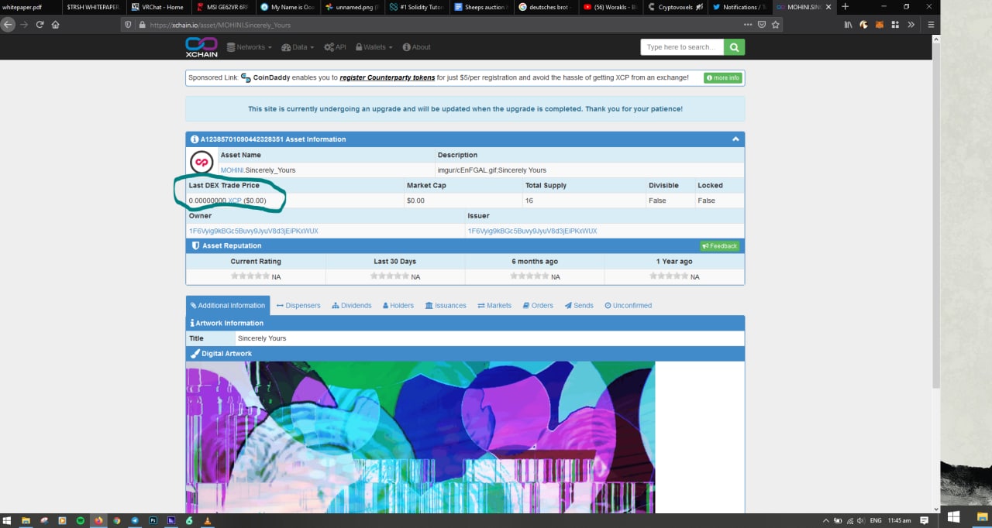Image resolution: width=992 pixels, height=528 pixels.
Task: Go to the browser Home icon
Action: (x=56, y=24)
